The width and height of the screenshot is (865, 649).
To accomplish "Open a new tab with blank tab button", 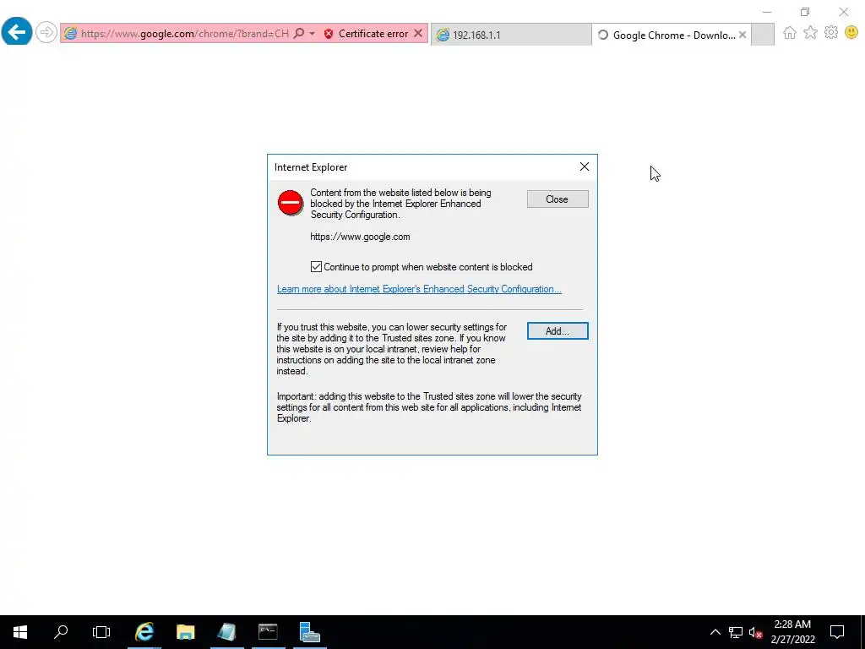I will point(763,35).
